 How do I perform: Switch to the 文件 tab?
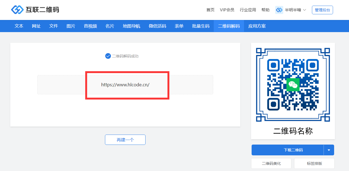tap(54, 26)
